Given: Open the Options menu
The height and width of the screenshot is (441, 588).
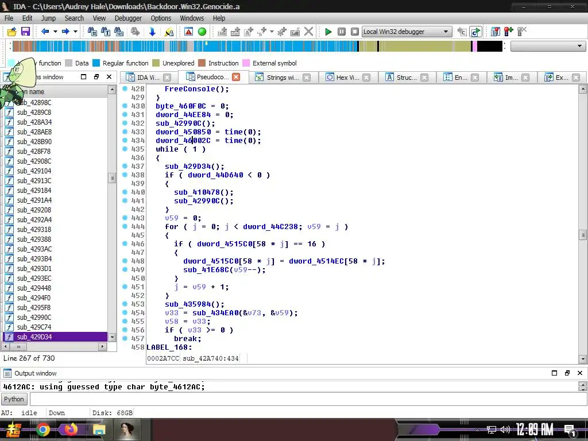Looking at the screenshot, I should [x=161, y=18].
